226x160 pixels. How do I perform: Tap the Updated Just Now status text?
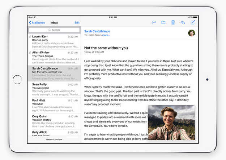[54, 139]
